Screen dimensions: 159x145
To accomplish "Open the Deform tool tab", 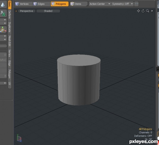I will click(x=10, y=15).
